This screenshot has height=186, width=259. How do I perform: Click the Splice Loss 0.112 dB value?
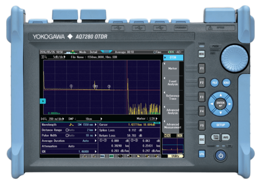pyautogui.click(x=135, y=130)
